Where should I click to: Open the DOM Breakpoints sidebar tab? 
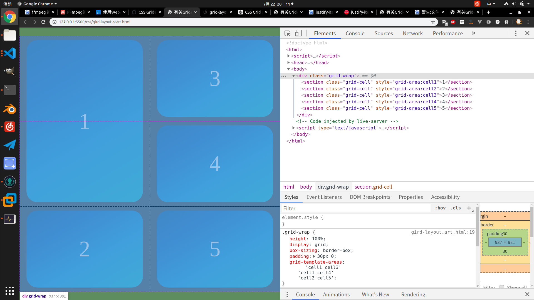point(370,197)
